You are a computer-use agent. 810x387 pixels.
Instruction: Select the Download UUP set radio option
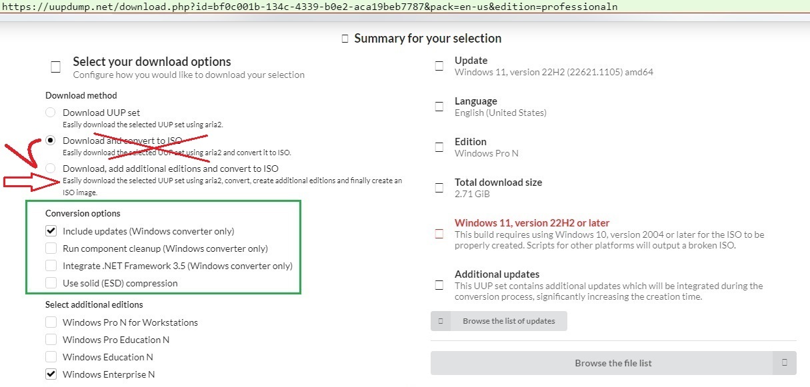(51, 113)
